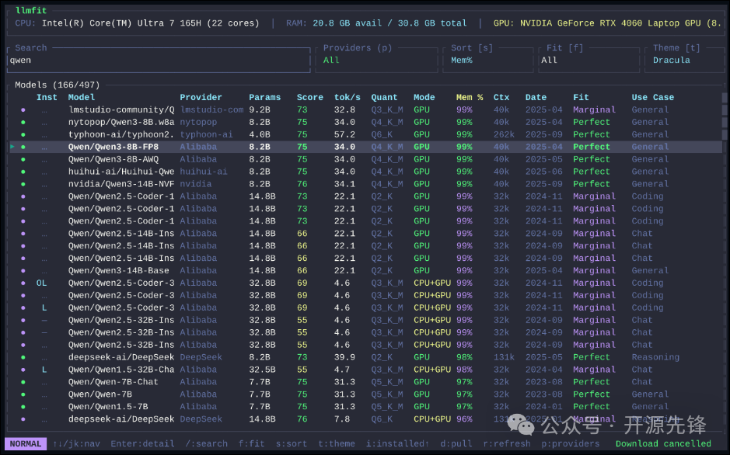Click the selection arrow beside Qwen/Qwen3-8B-FP8

point(12,147)
